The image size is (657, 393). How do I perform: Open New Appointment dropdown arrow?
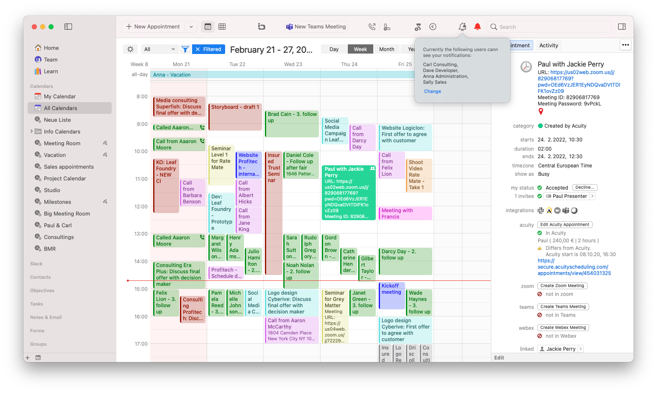point(191,27)
